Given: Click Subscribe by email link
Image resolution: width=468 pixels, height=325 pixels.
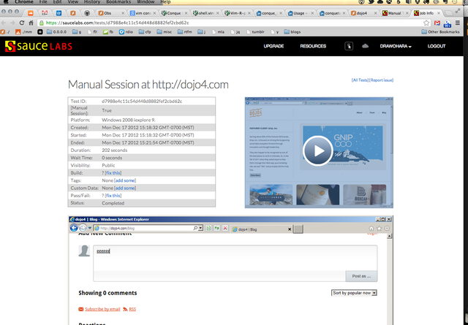Looking at the screenshot, I should [102, 309].
